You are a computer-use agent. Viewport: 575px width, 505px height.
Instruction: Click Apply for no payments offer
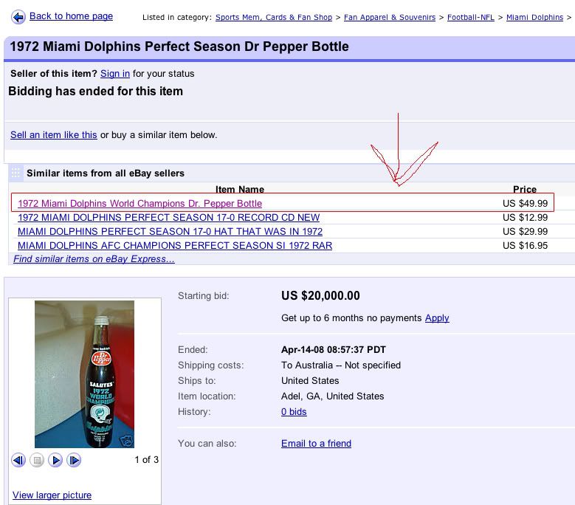(x=437, y=318)
